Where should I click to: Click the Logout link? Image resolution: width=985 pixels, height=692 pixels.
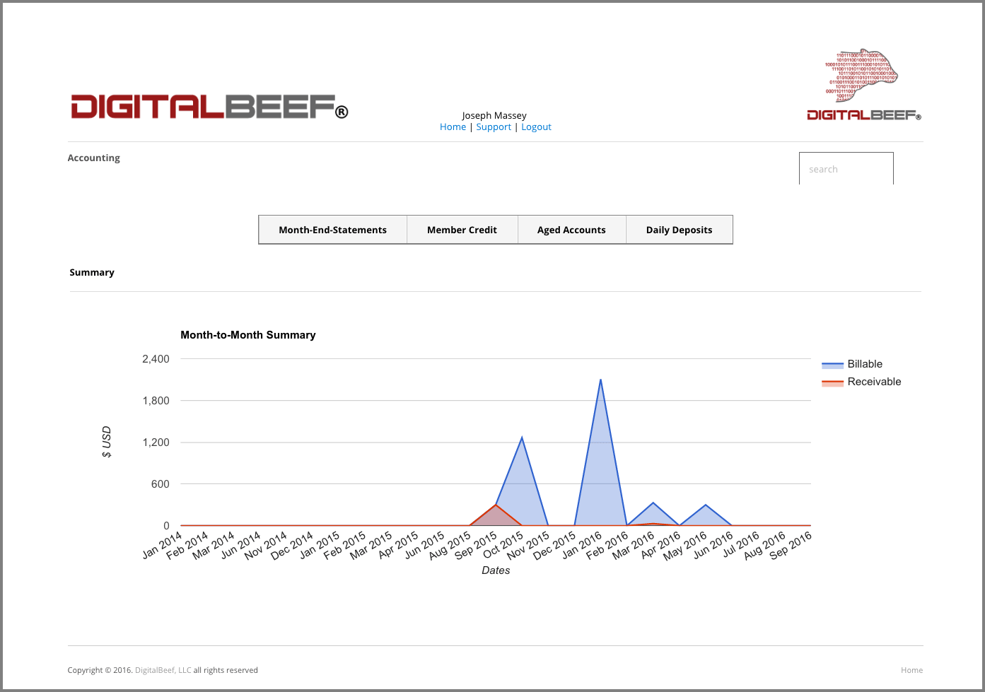(x=536, y=127)
